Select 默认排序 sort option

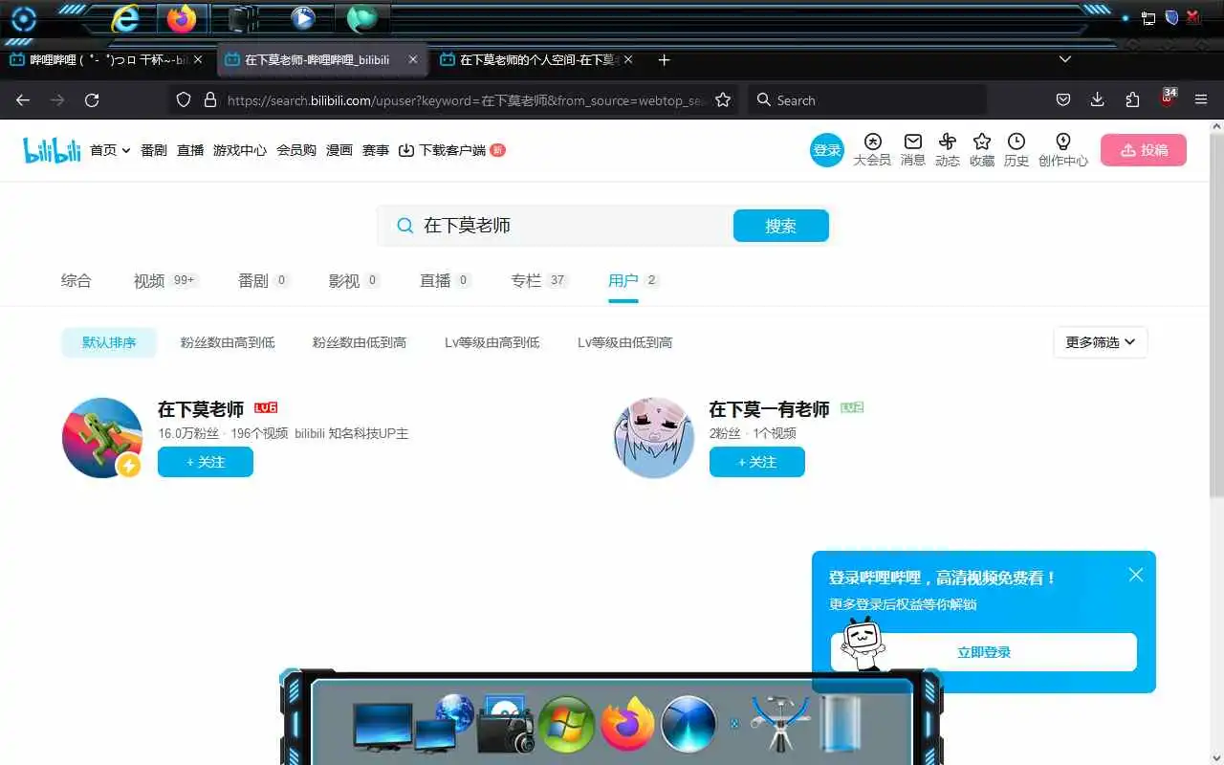pos(109,342)
